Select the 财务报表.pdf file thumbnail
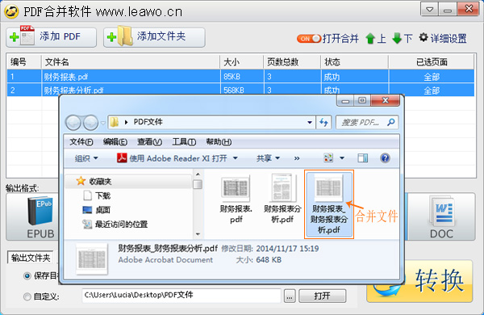This screenshot has height=315, width=484. tap(236, 199)
